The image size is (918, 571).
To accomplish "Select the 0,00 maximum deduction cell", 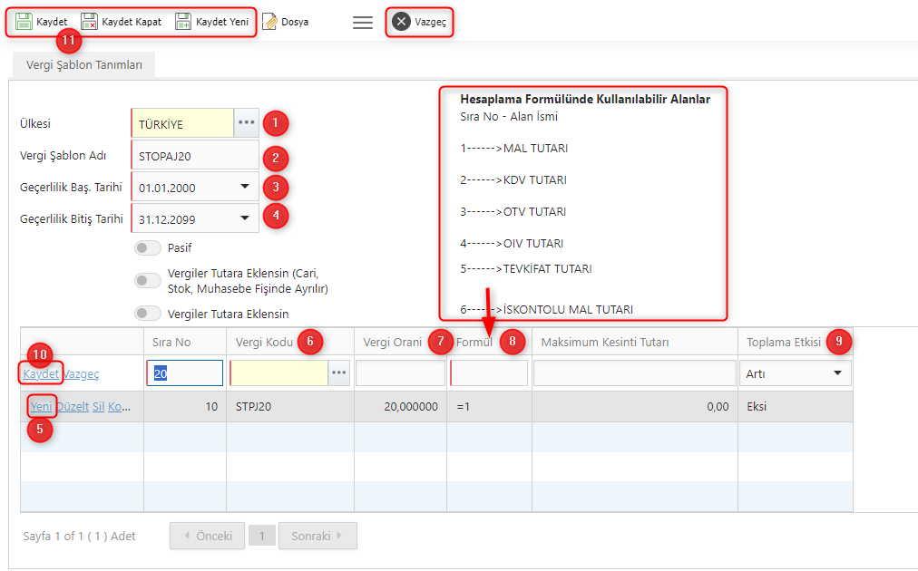I will pos(635,407).
